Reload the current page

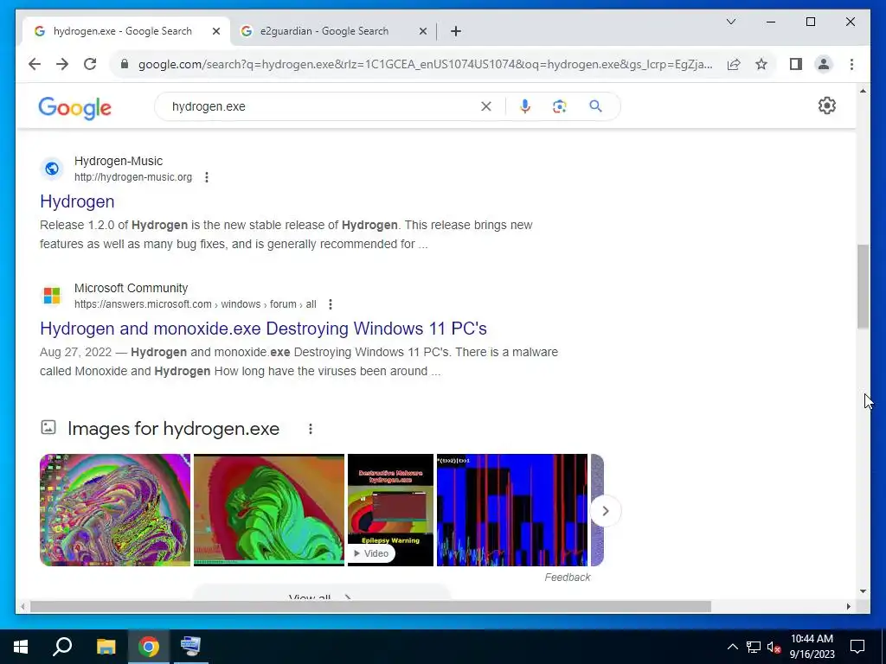[x=90, y=64]
